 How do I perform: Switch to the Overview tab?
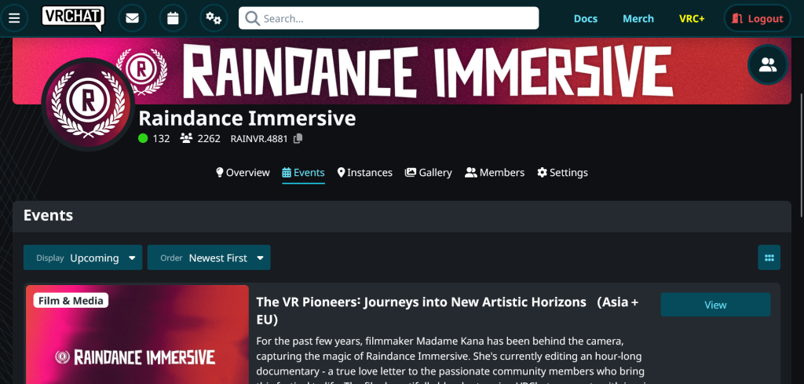(x=243, y=173)
